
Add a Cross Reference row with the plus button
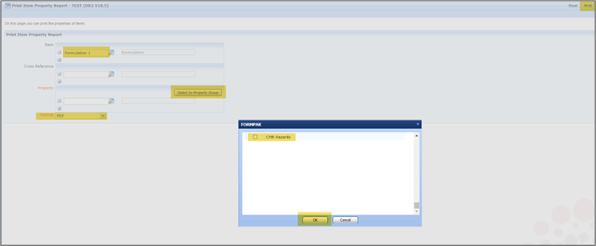pyautogui.click(x=59, y=82)
